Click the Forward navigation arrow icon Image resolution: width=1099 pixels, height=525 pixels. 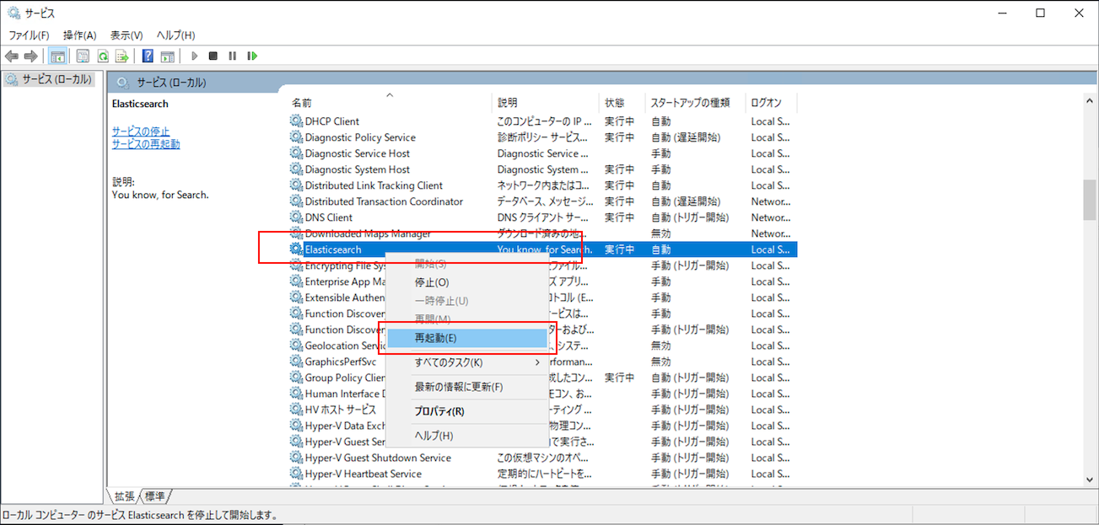[x=31, y=56]
